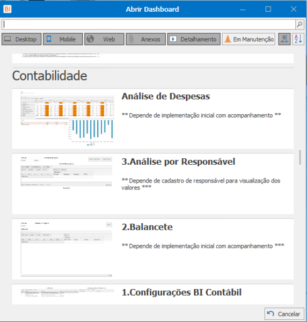Select the 2.Balancete title
This screenshot has width=307, height=322.
click(x=147, y=227)
